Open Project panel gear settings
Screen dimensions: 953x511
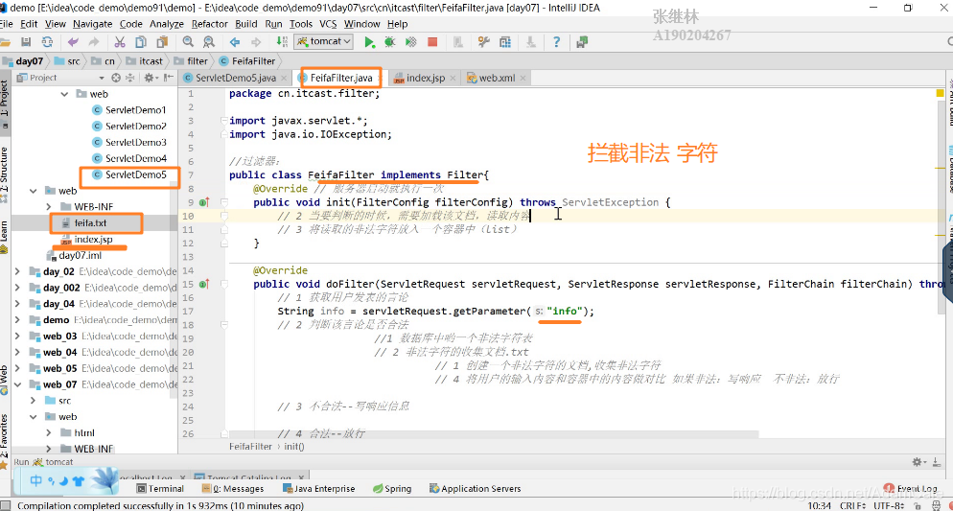(149, 78)
